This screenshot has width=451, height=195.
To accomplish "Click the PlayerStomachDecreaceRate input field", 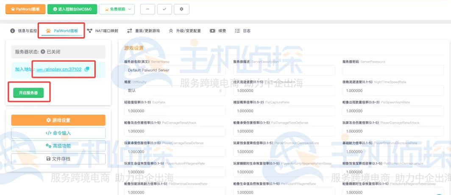I will click(284, 151).
